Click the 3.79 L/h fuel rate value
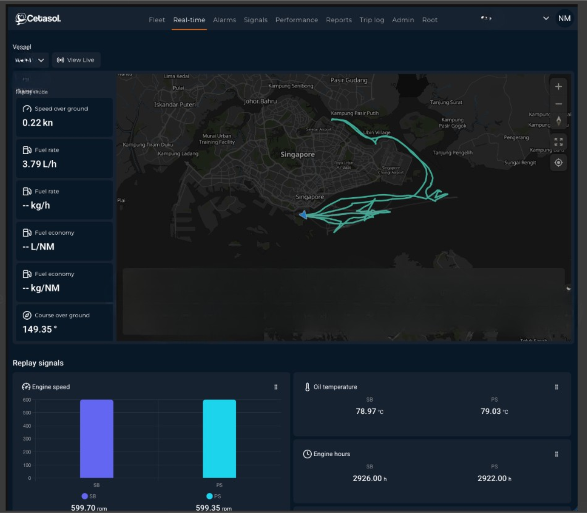587x513 pixels. click(40, 164)
